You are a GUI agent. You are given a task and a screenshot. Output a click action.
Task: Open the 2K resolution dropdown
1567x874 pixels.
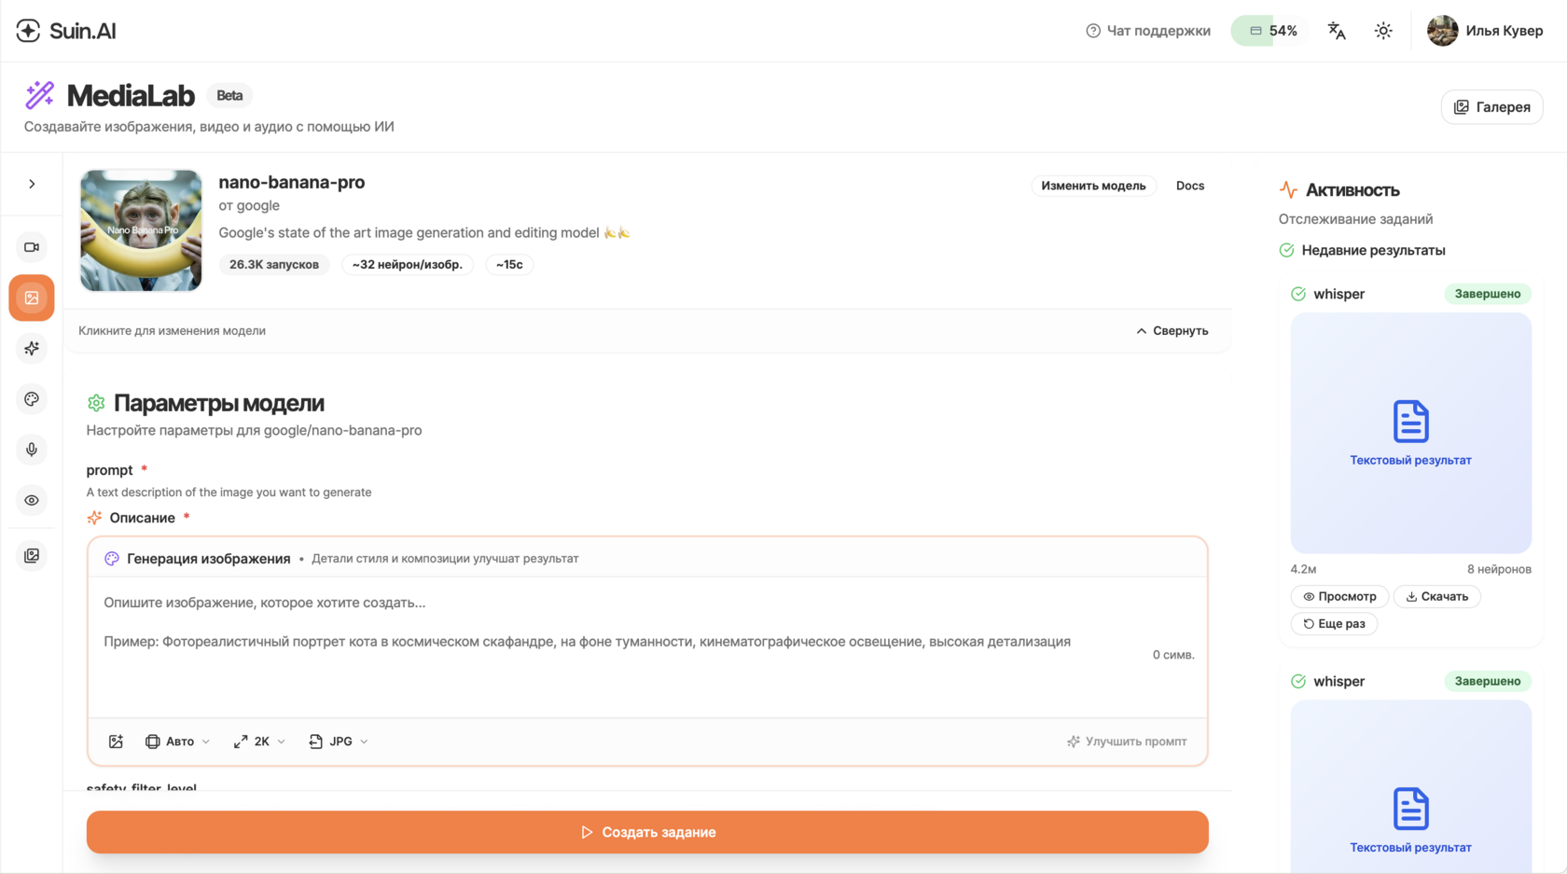pyautogui.click(x=260, y=742)
